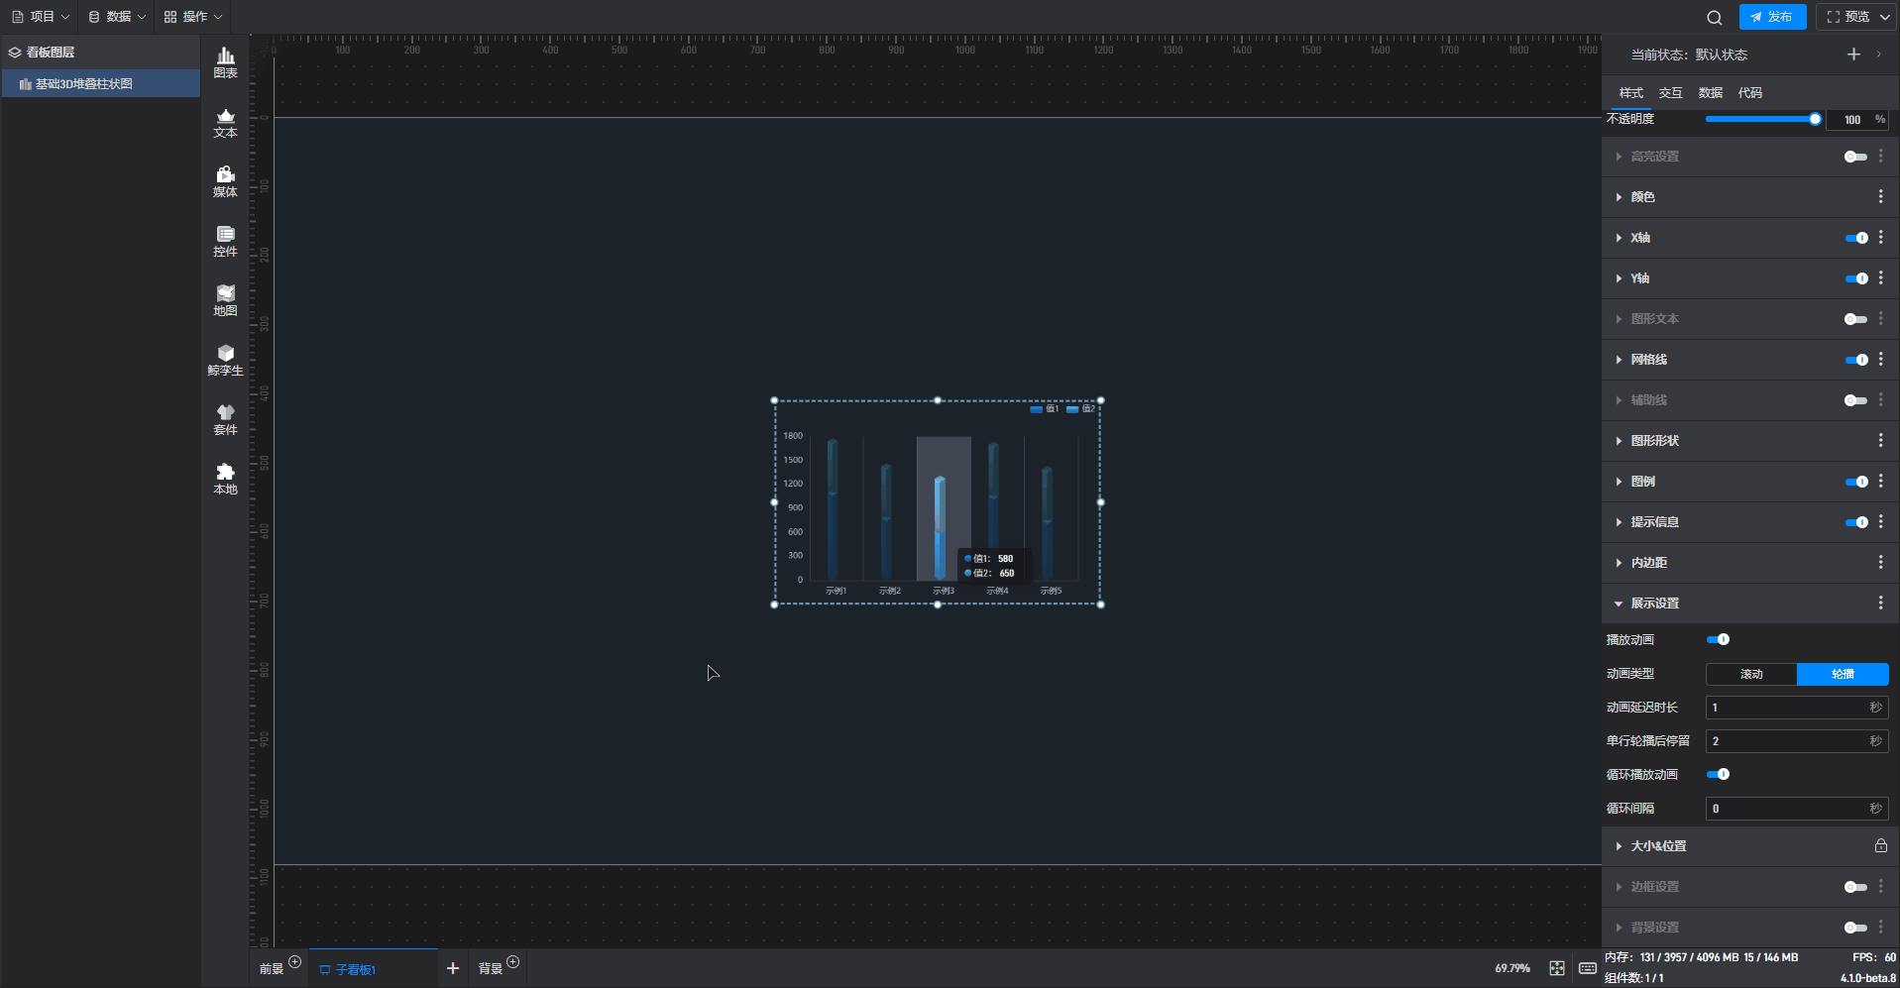Open more options for X轴 section
The image size is (1900, 988).
[1880, 238]
